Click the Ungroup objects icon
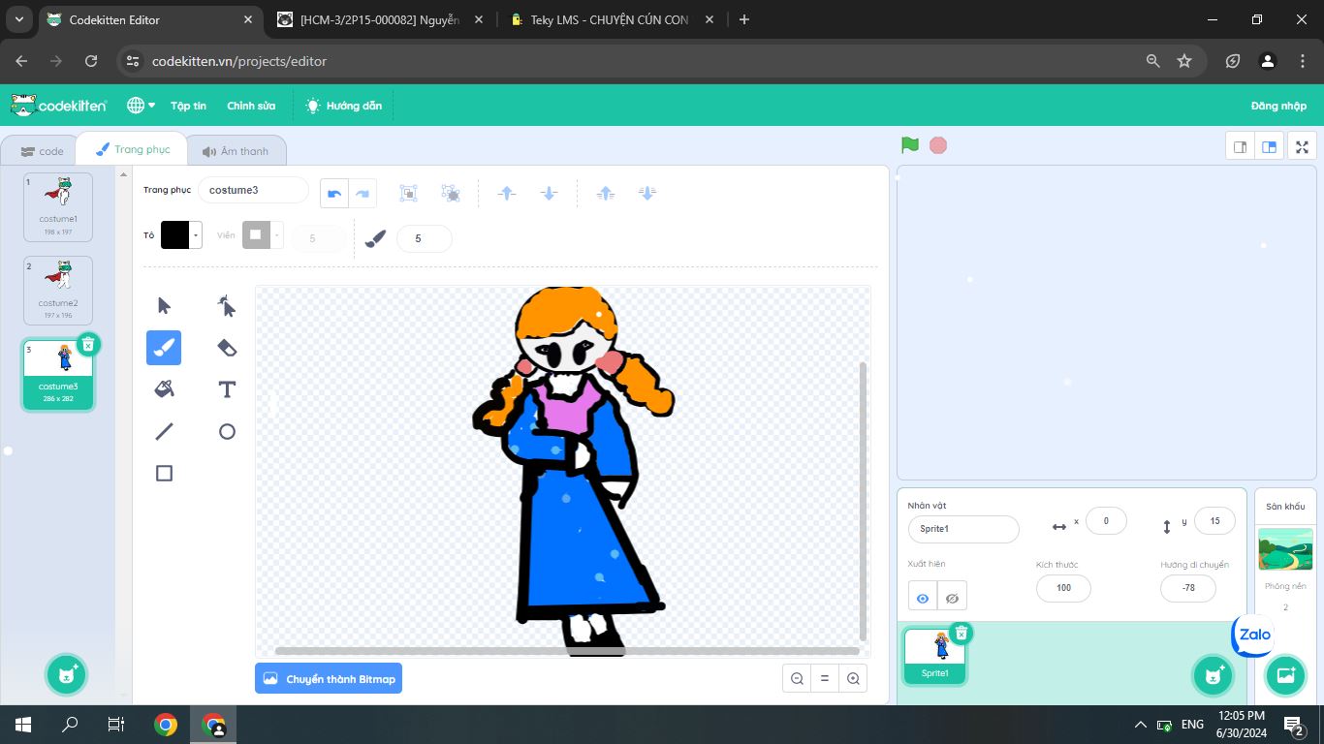The height and width of the screenshot is (744, 1324). [x=451, y=193]
